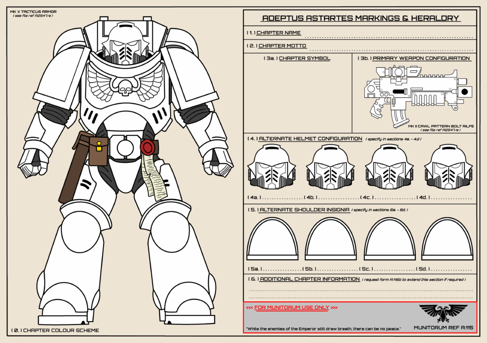Click the 'MK II CAWL PATTERN BOLT RILFE' caption
This screenshot has width=487, height=343.
(441, 126)
